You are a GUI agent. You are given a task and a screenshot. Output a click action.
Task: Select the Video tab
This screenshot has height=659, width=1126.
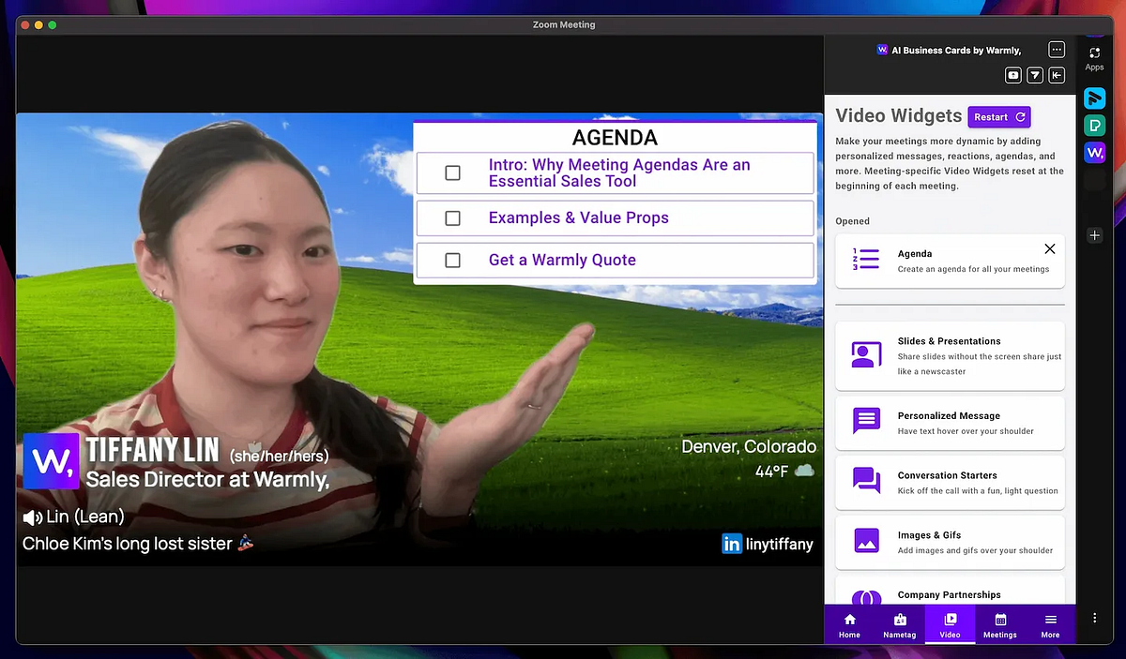[x=950, y=625]
